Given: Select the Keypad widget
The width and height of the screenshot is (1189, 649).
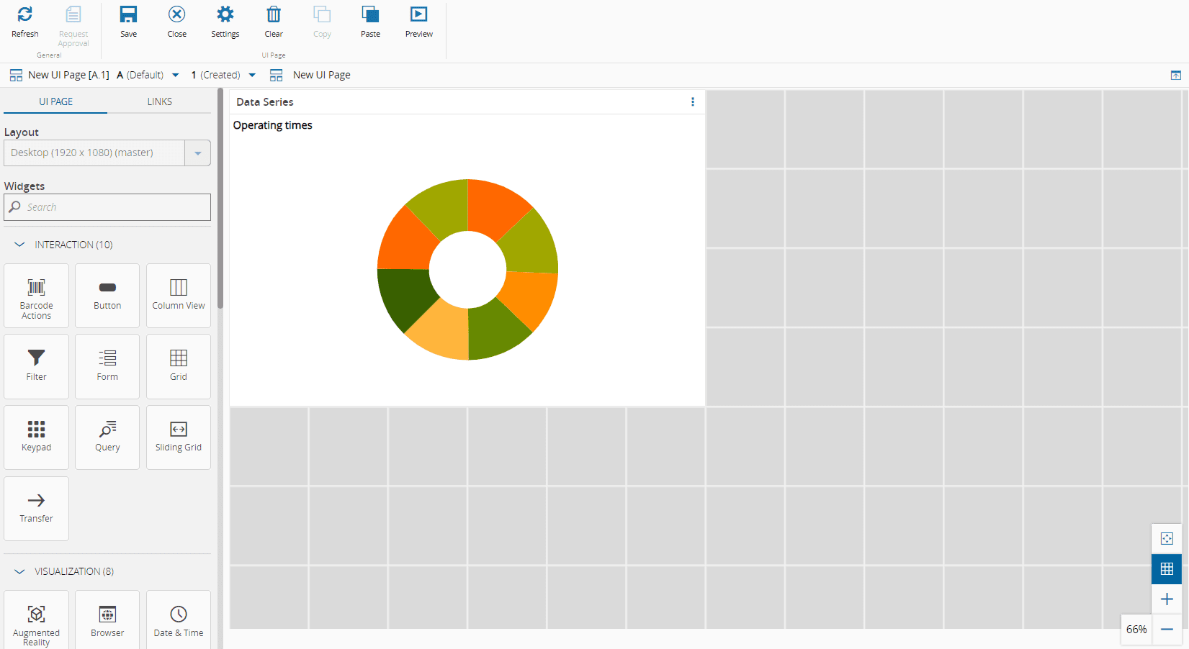Looking at the screenshot, I should 36,437.
